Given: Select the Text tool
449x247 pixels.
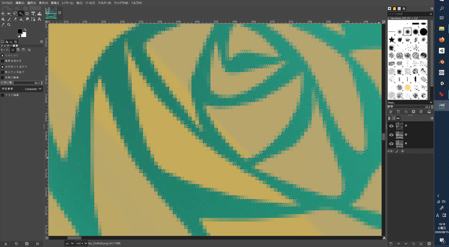Looking at the screenshot, I should point(39,19).
